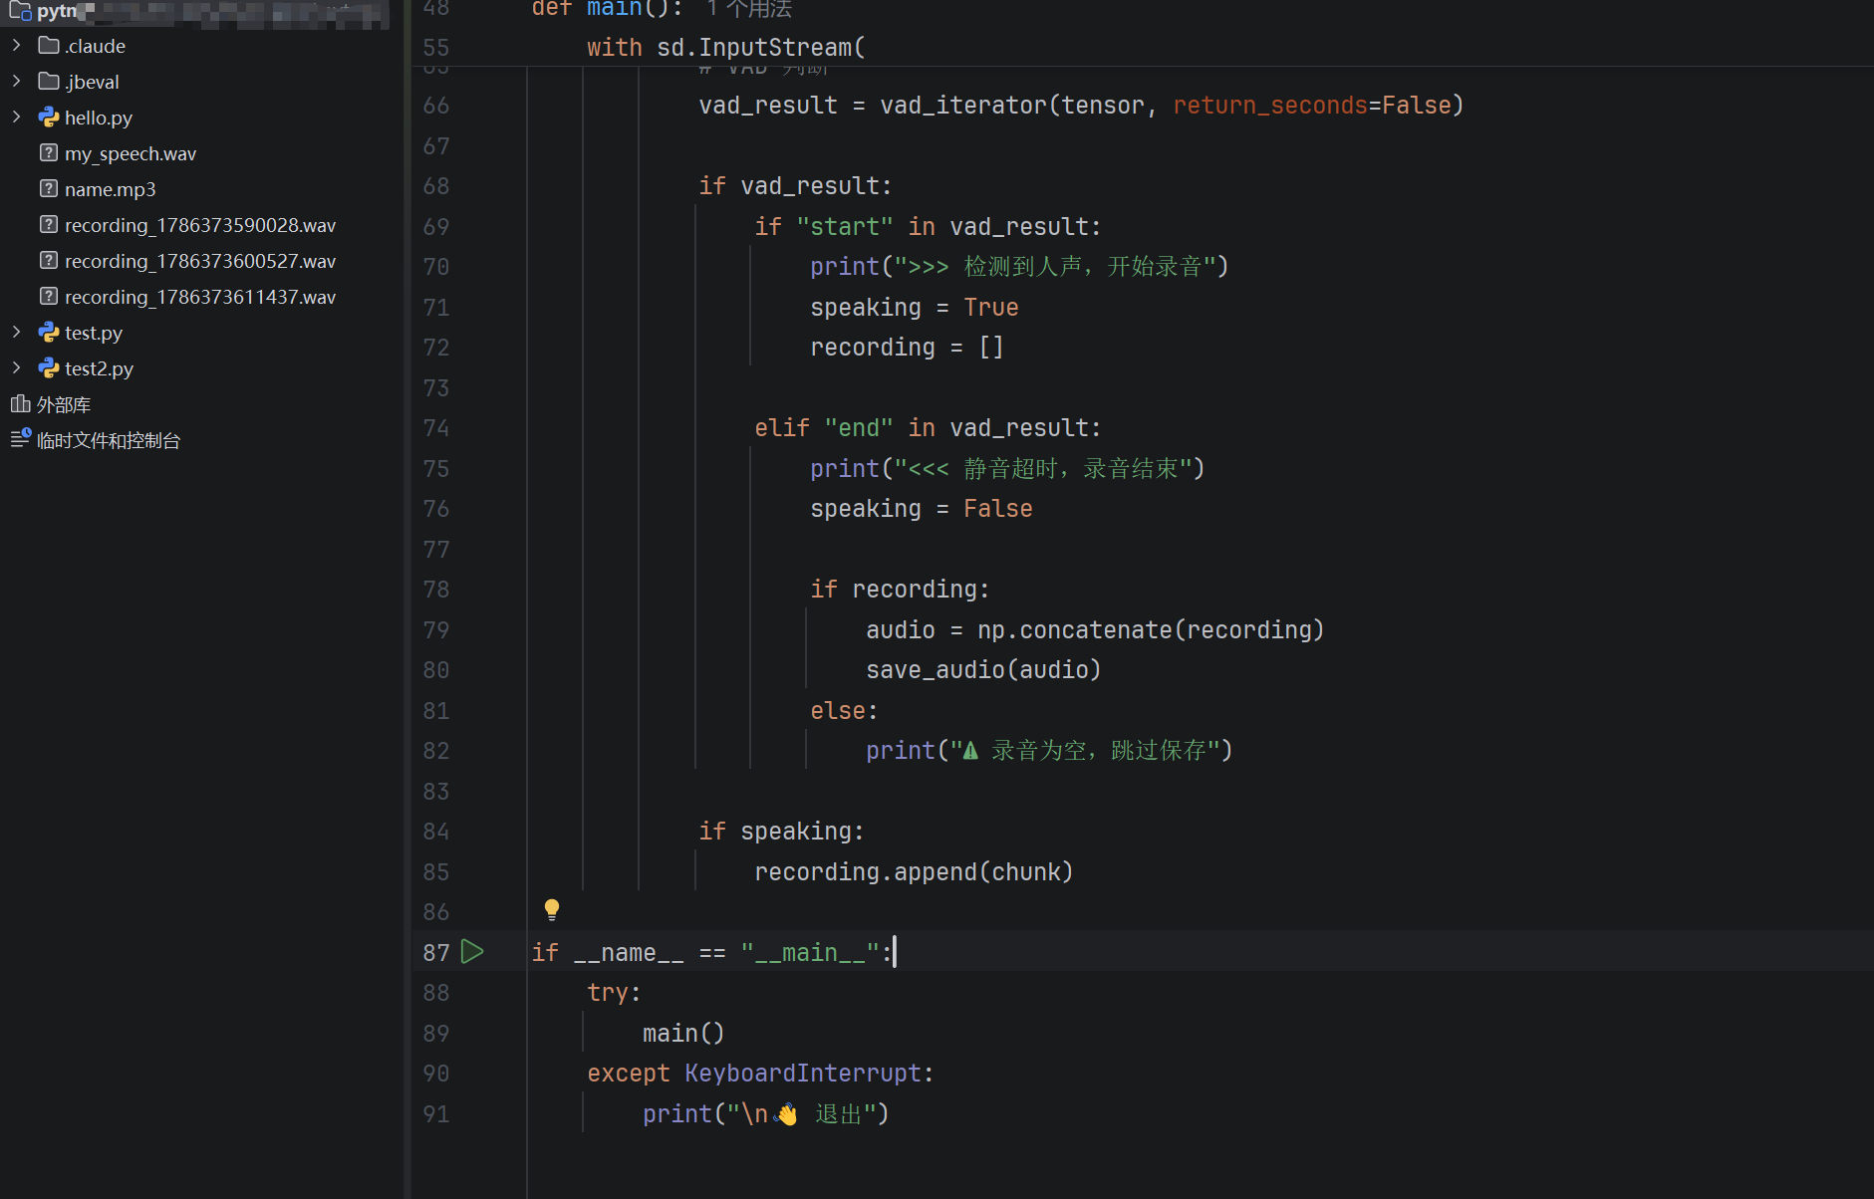Viewport: 1874px width, 1199px height.
Task: Click the save_audio(audio) call
Action: point(983,670)
